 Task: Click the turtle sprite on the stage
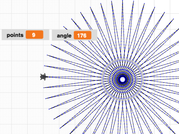coord(43,77)
